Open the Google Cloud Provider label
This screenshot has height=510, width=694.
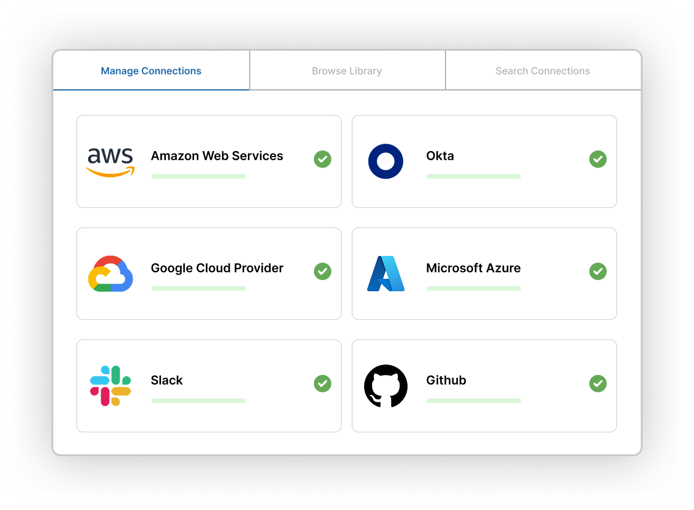click(217, 268)
